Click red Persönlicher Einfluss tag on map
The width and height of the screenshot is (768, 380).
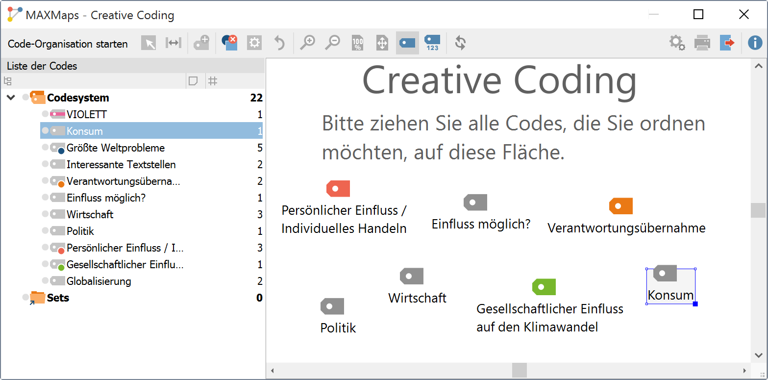click(338, 189)
